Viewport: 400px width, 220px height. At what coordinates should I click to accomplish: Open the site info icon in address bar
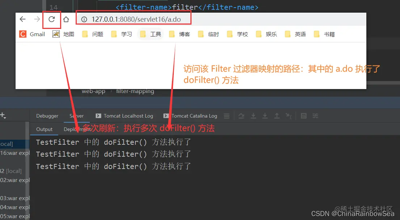pos(84,20)
